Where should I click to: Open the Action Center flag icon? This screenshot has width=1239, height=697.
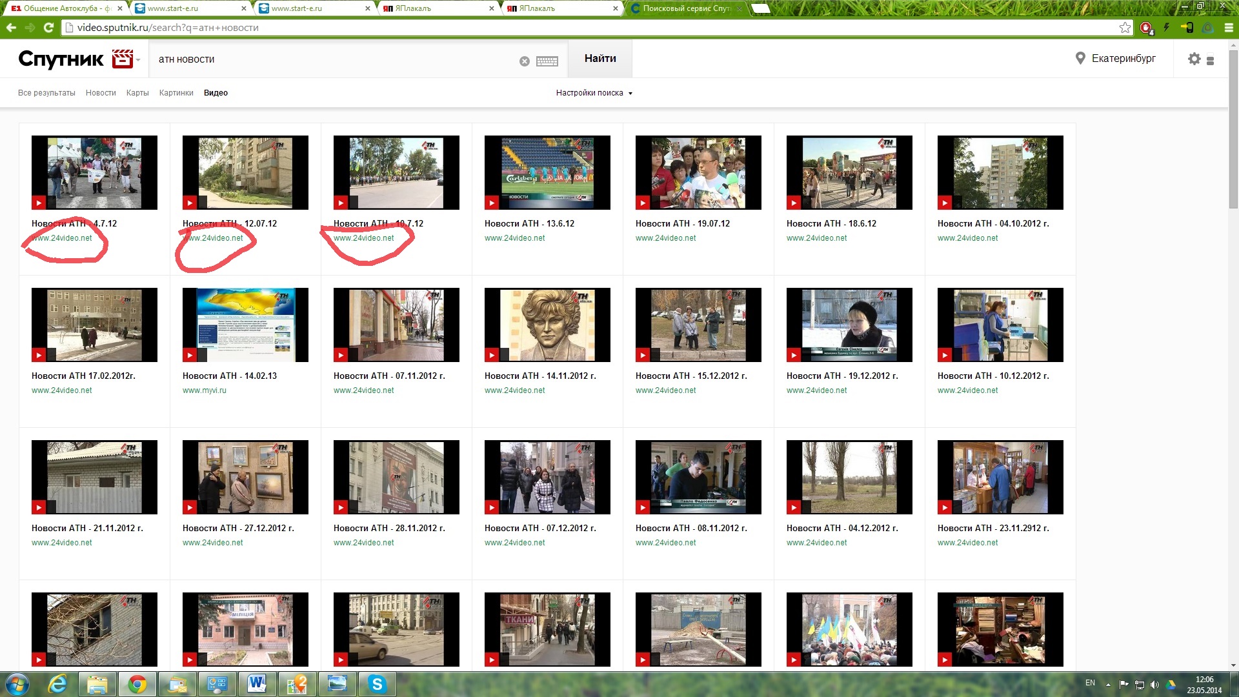pyautogui.click(x=1123, y=684)
